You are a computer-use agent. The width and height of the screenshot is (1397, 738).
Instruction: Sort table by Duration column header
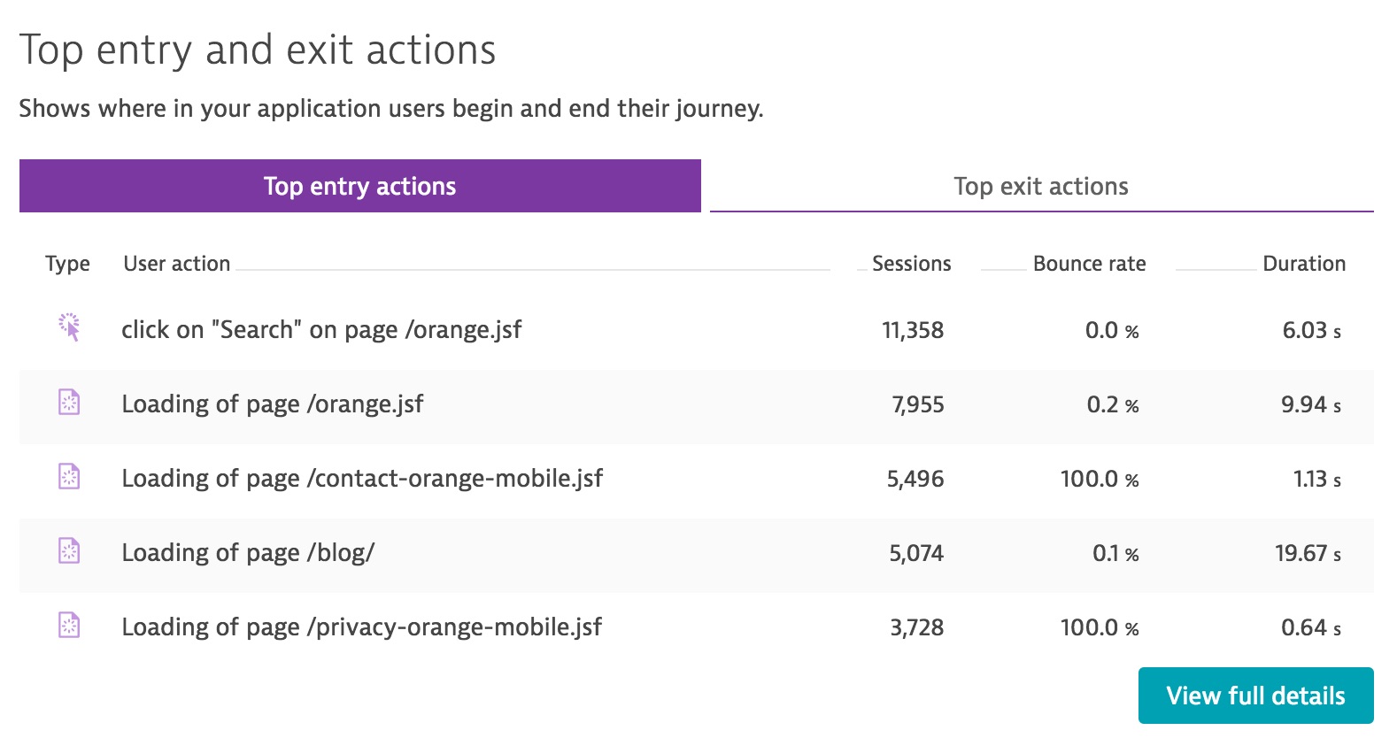point(1304,264)
